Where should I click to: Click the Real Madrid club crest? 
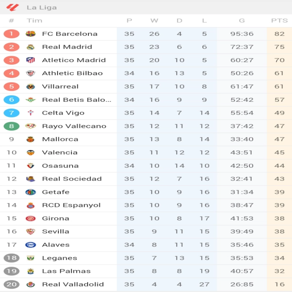30,47
